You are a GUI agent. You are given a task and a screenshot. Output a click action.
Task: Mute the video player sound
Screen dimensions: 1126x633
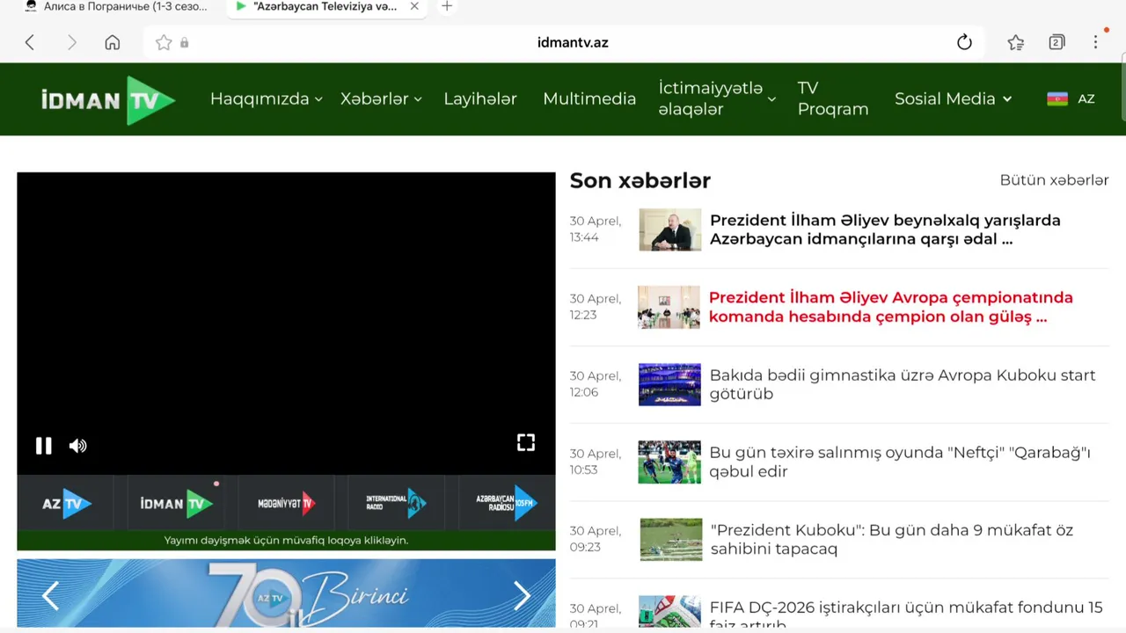pyautogui.click(x=78, y=446)
